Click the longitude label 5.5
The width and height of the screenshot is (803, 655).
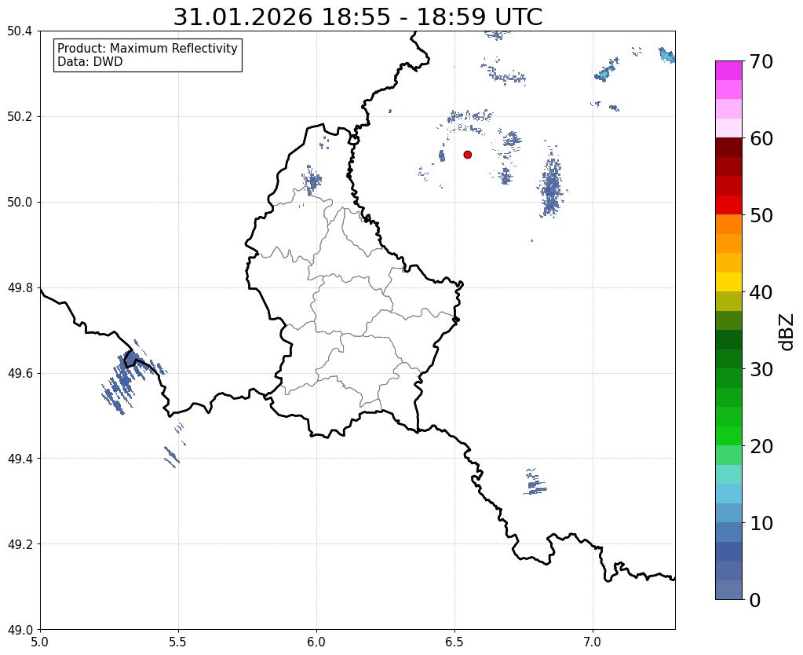[178, 642]
